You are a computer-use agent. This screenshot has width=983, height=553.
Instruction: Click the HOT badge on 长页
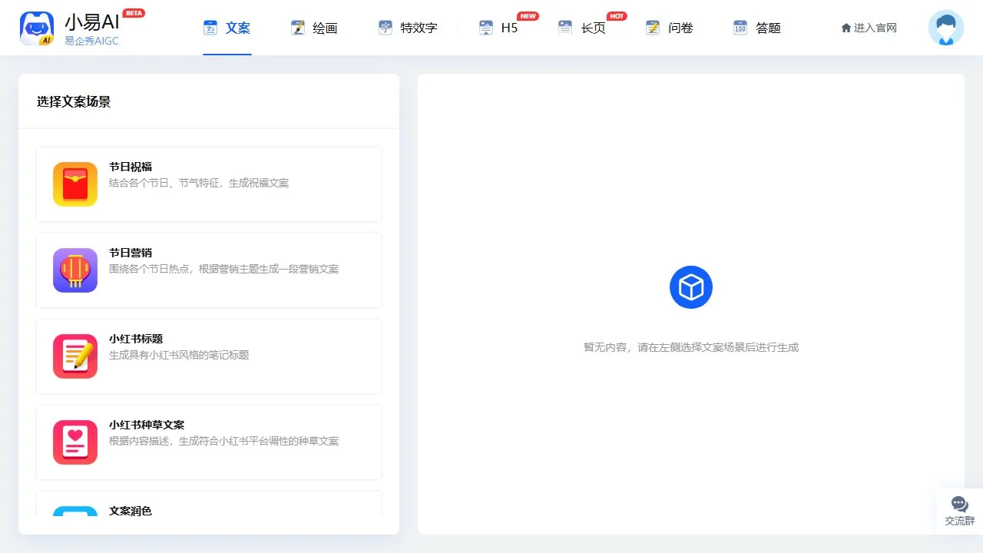coord(617,16)
